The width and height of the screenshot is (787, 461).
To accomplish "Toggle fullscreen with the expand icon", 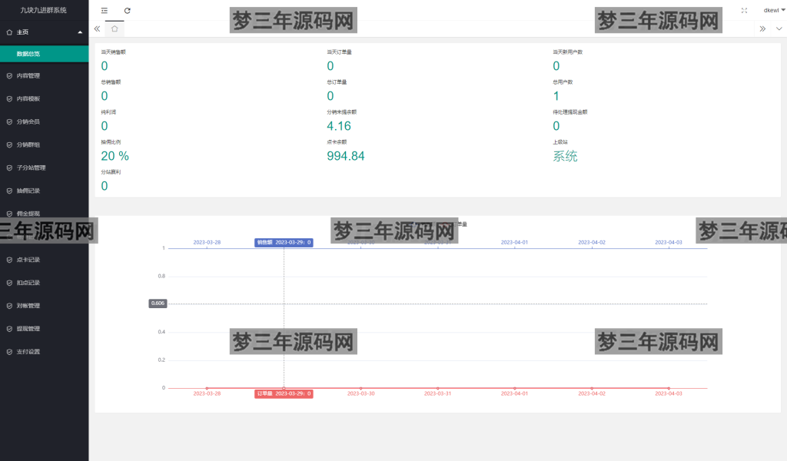I will pos(744,11).
